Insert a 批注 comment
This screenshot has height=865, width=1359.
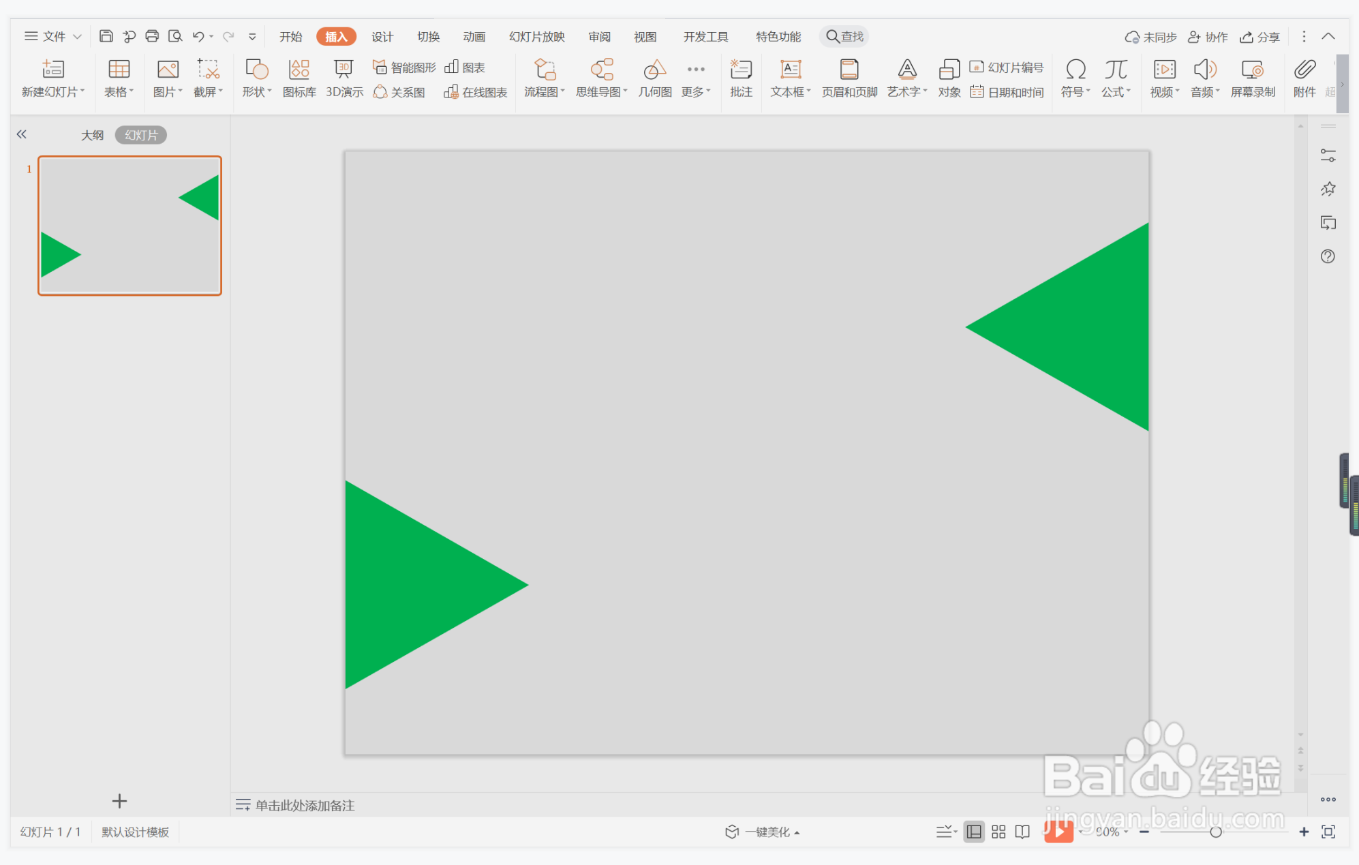(741, 78)
